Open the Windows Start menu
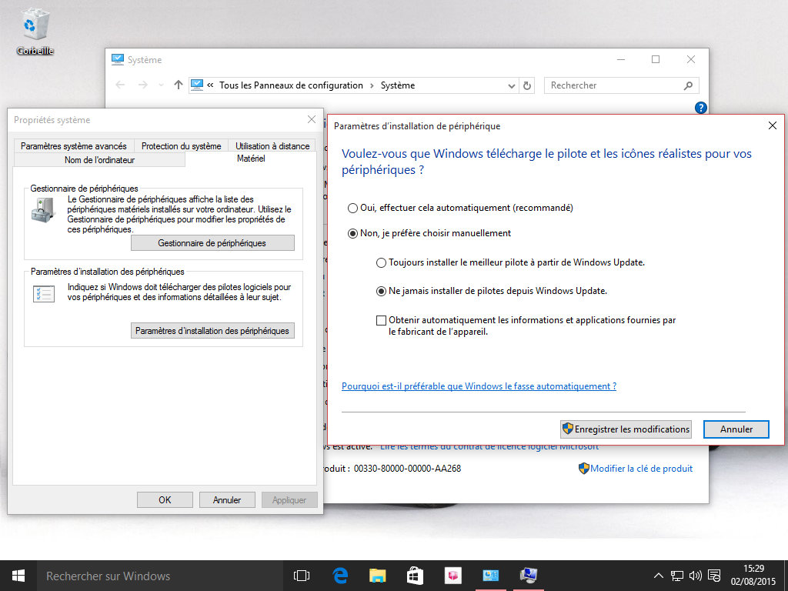 (x=18, y=576)
